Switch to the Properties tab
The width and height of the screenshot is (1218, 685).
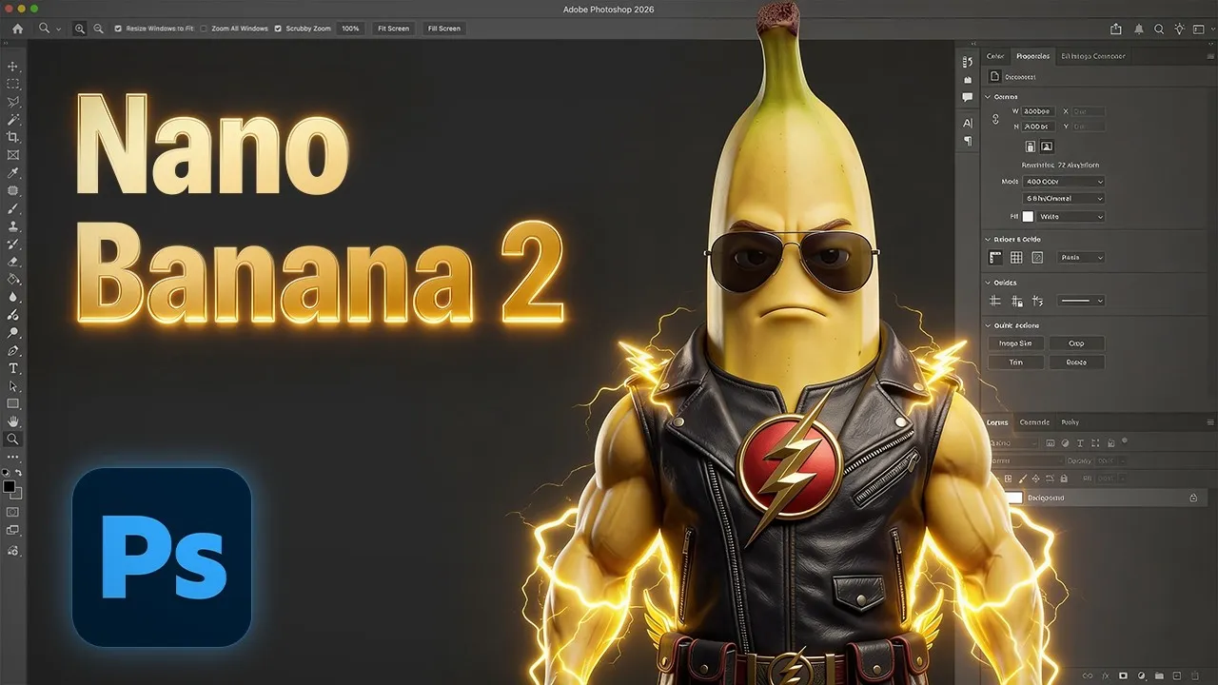click(1032, 56)
